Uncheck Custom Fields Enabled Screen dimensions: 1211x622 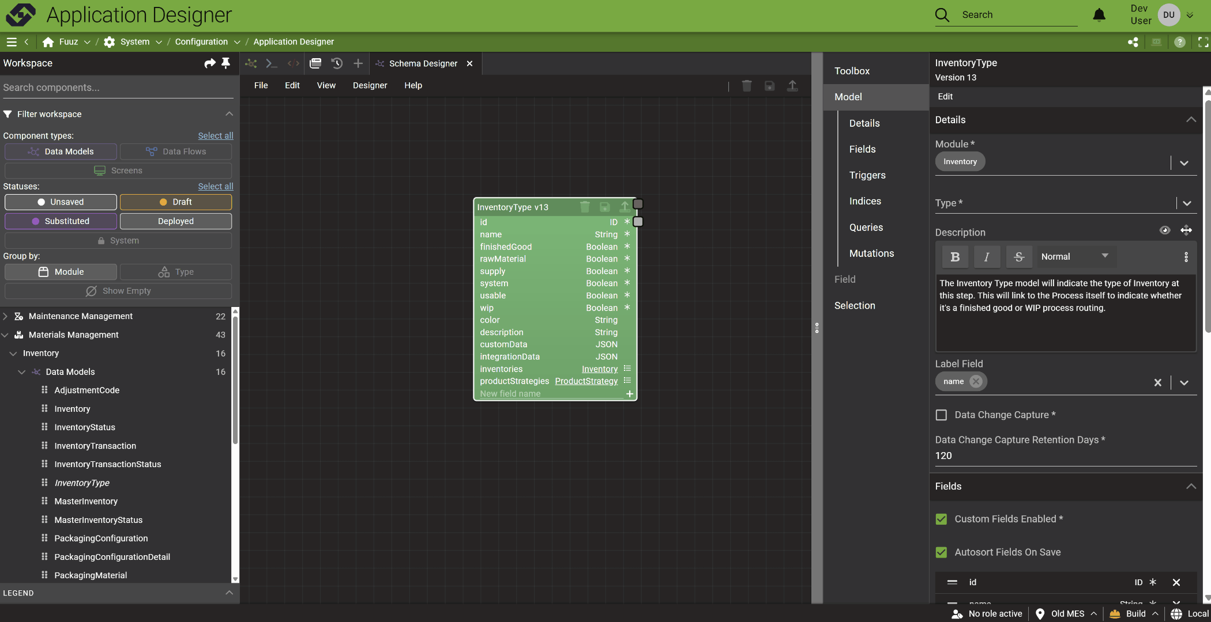point(942,519)
